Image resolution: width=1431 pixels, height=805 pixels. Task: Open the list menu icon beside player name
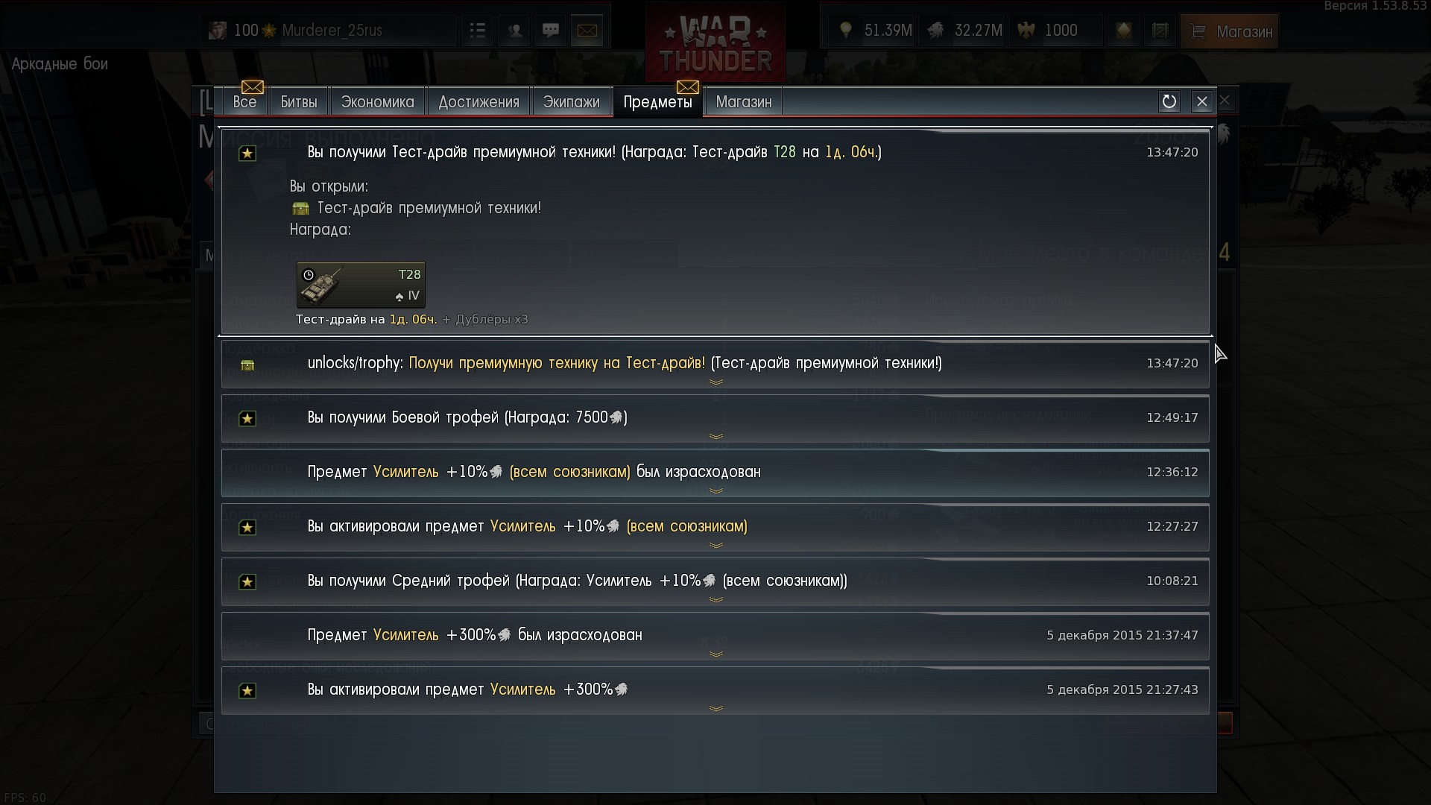coord(478,31)
